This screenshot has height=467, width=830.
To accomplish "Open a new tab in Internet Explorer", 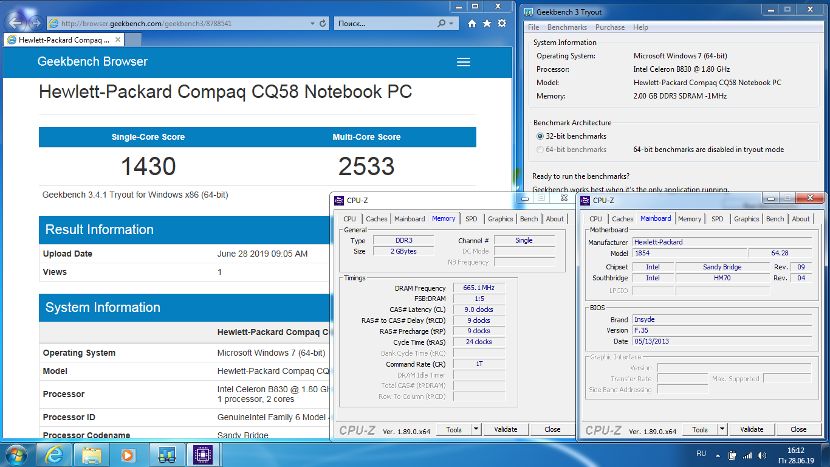I will (x=133, y=40).
